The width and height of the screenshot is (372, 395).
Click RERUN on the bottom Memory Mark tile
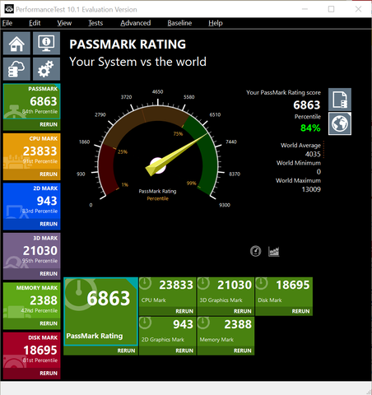243,351
